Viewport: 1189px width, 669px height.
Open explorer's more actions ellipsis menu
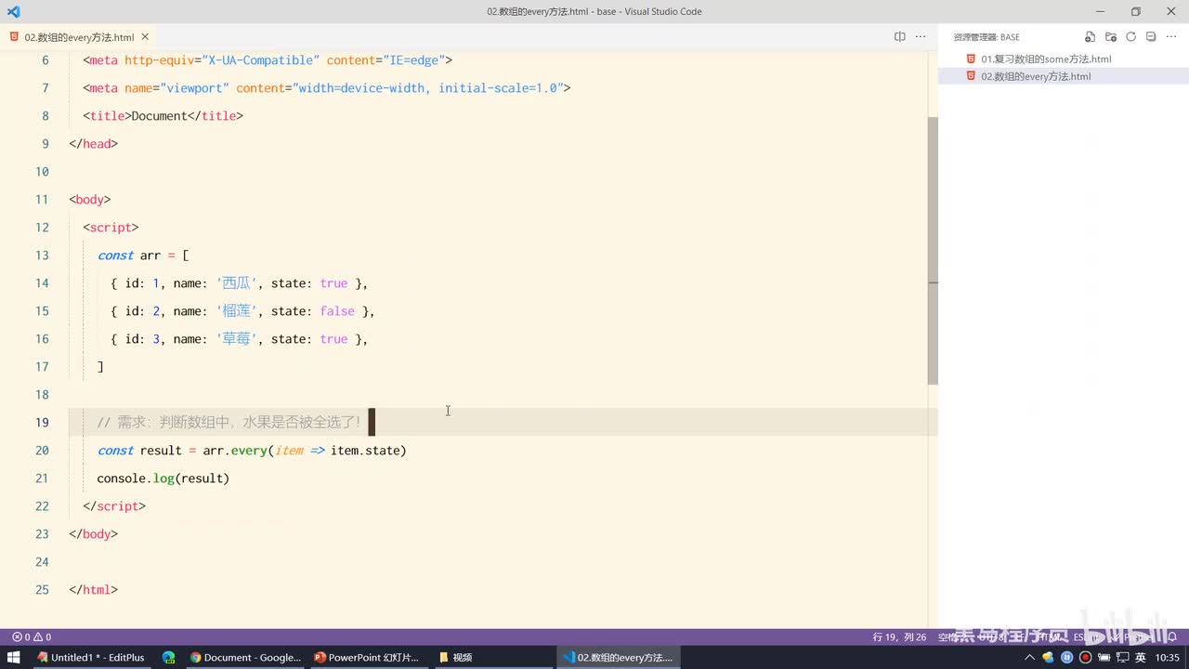pyautogui.click(x=1171, y=37)
